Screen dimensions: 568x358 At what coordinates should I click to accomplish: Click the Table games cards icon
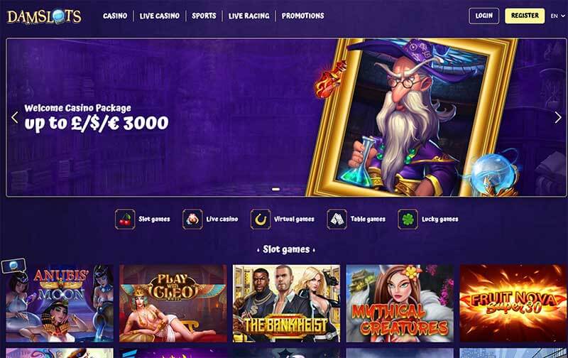pos(337,219)
